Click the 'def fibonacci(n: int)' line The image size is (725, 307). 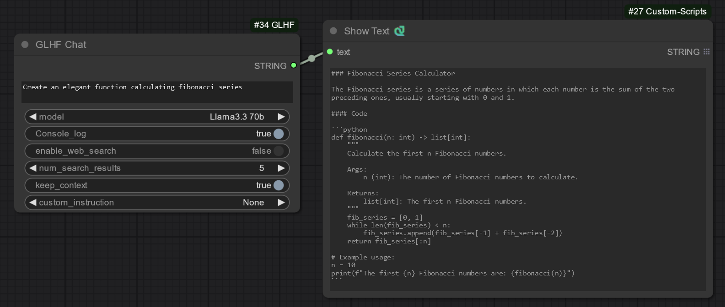click(401, 137)
